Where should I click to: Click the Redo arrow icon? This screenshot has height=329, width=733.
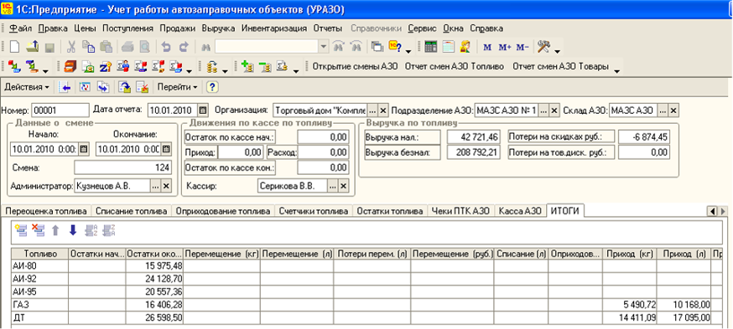[184, 47]
